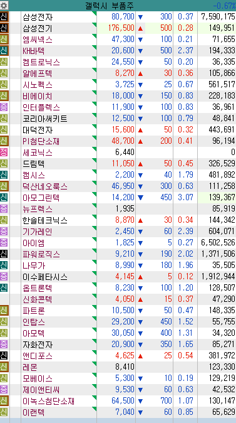
Task: Click the 증 badge icon beside 뉴프렉스
Action: point(4,209)
